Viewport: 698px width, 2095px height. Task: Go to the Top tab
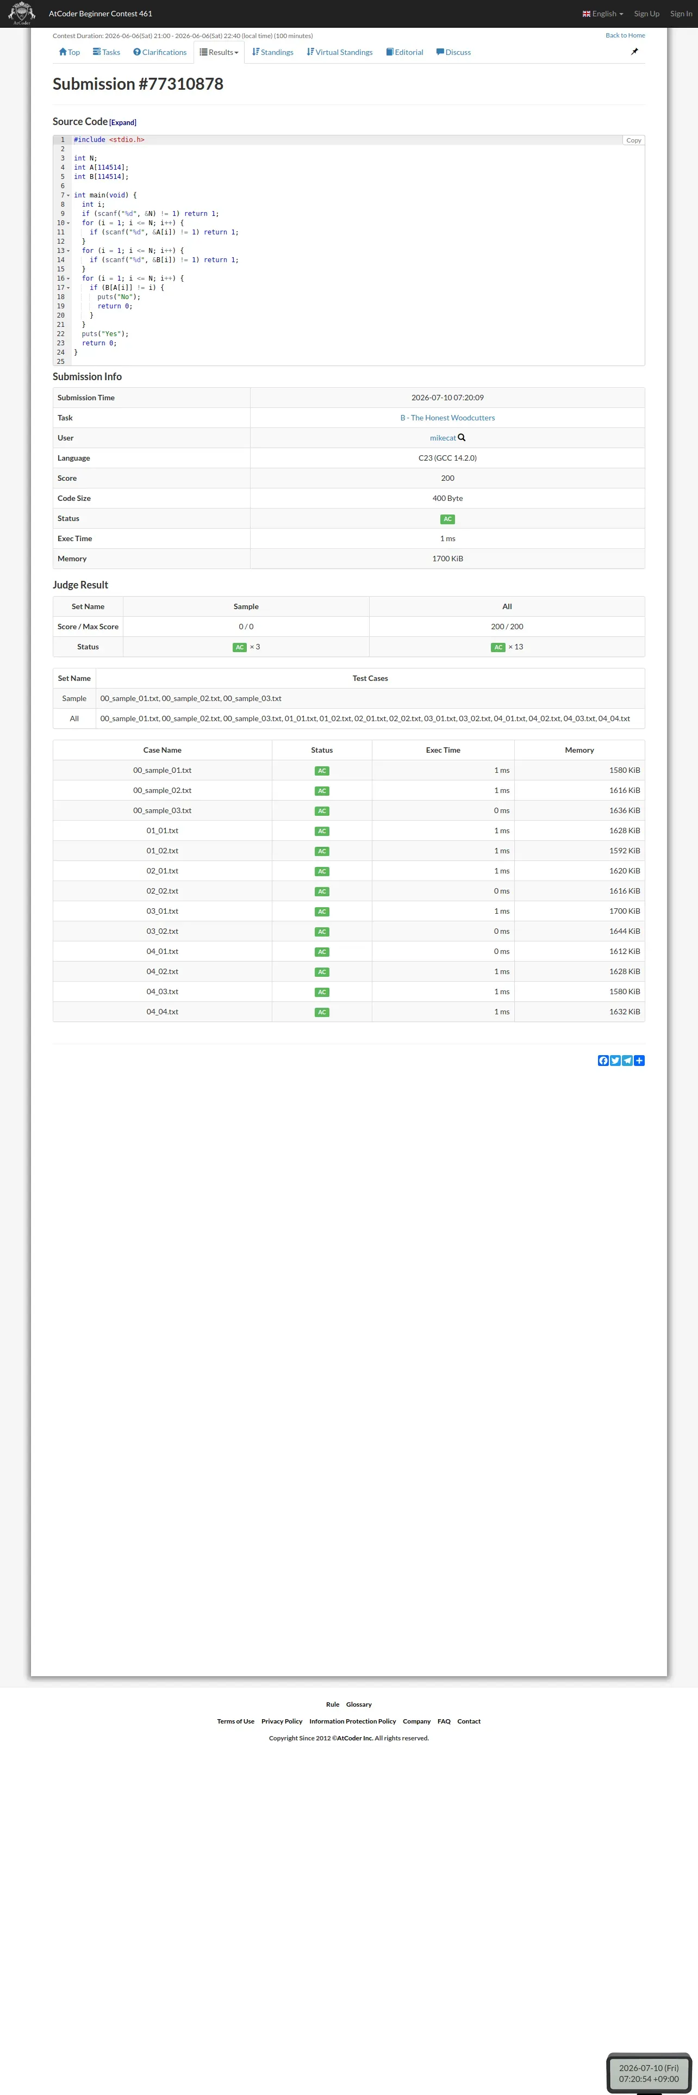coord(69,52)
